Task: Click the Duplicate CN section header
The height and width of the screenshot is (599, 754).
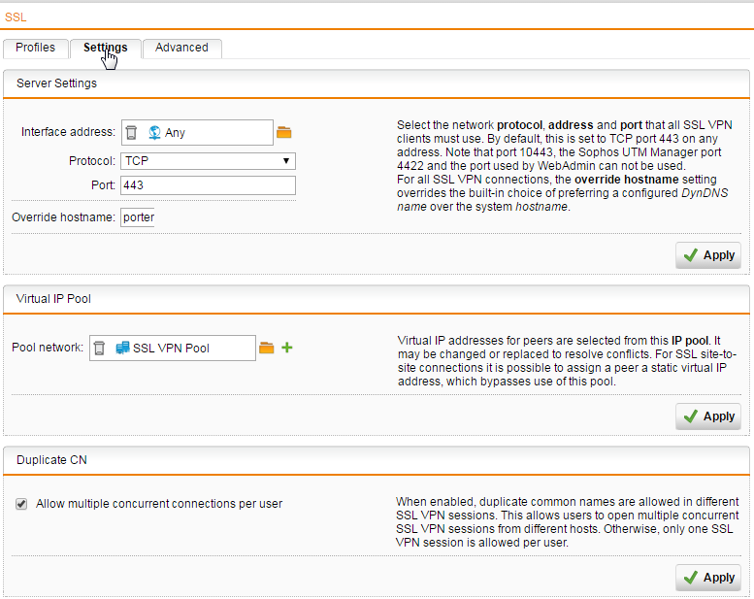Action: coord(377,460)
